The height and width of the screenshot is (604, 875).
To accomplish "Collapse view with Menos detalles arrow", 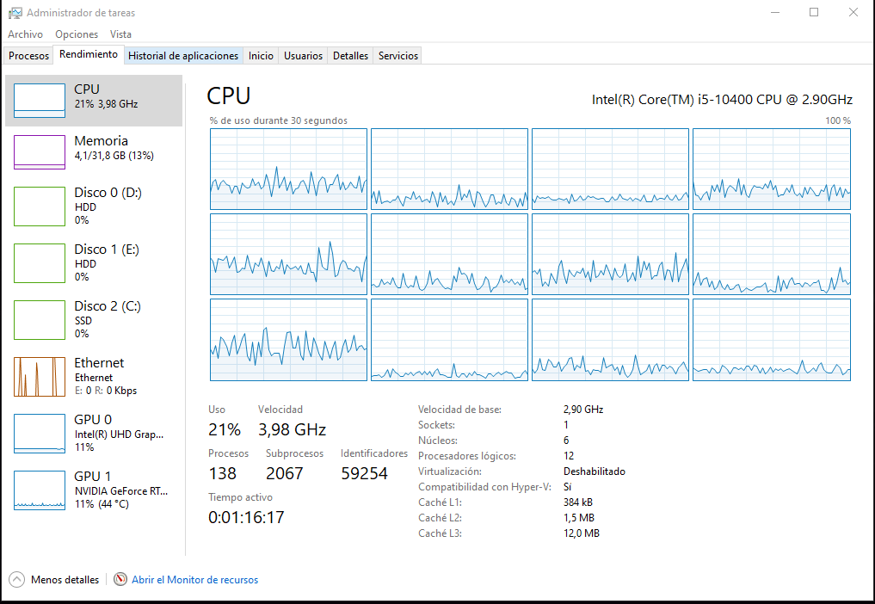I will [x=17, y=580].
